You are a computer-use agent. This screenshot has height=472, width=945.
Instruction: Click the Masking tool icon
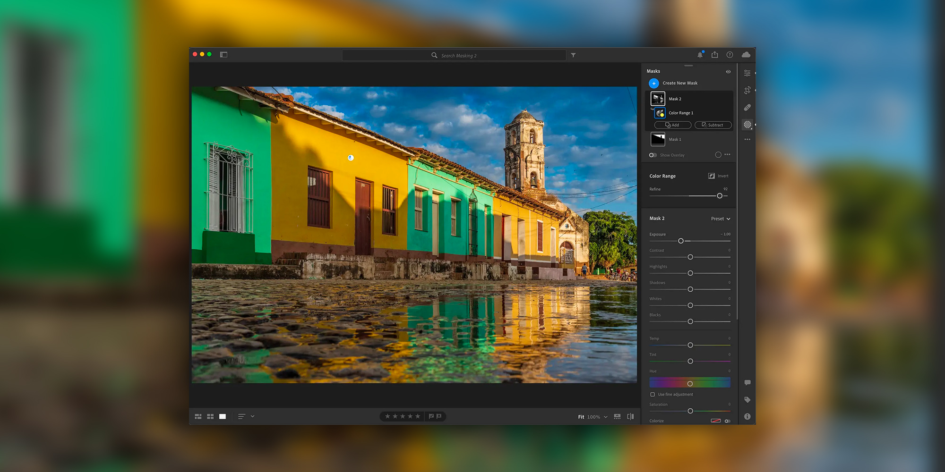point(747,125)
